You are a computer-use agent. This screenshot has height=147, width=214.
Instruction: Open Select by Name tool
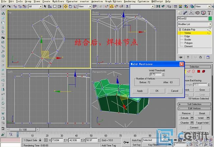tap(50, 6)
